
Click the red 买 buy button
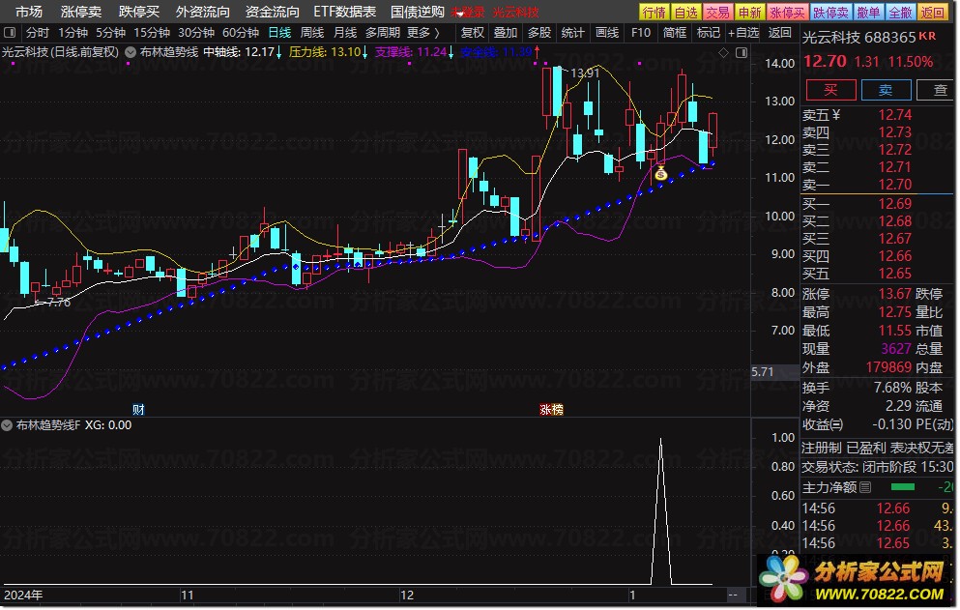click(830, 90)
